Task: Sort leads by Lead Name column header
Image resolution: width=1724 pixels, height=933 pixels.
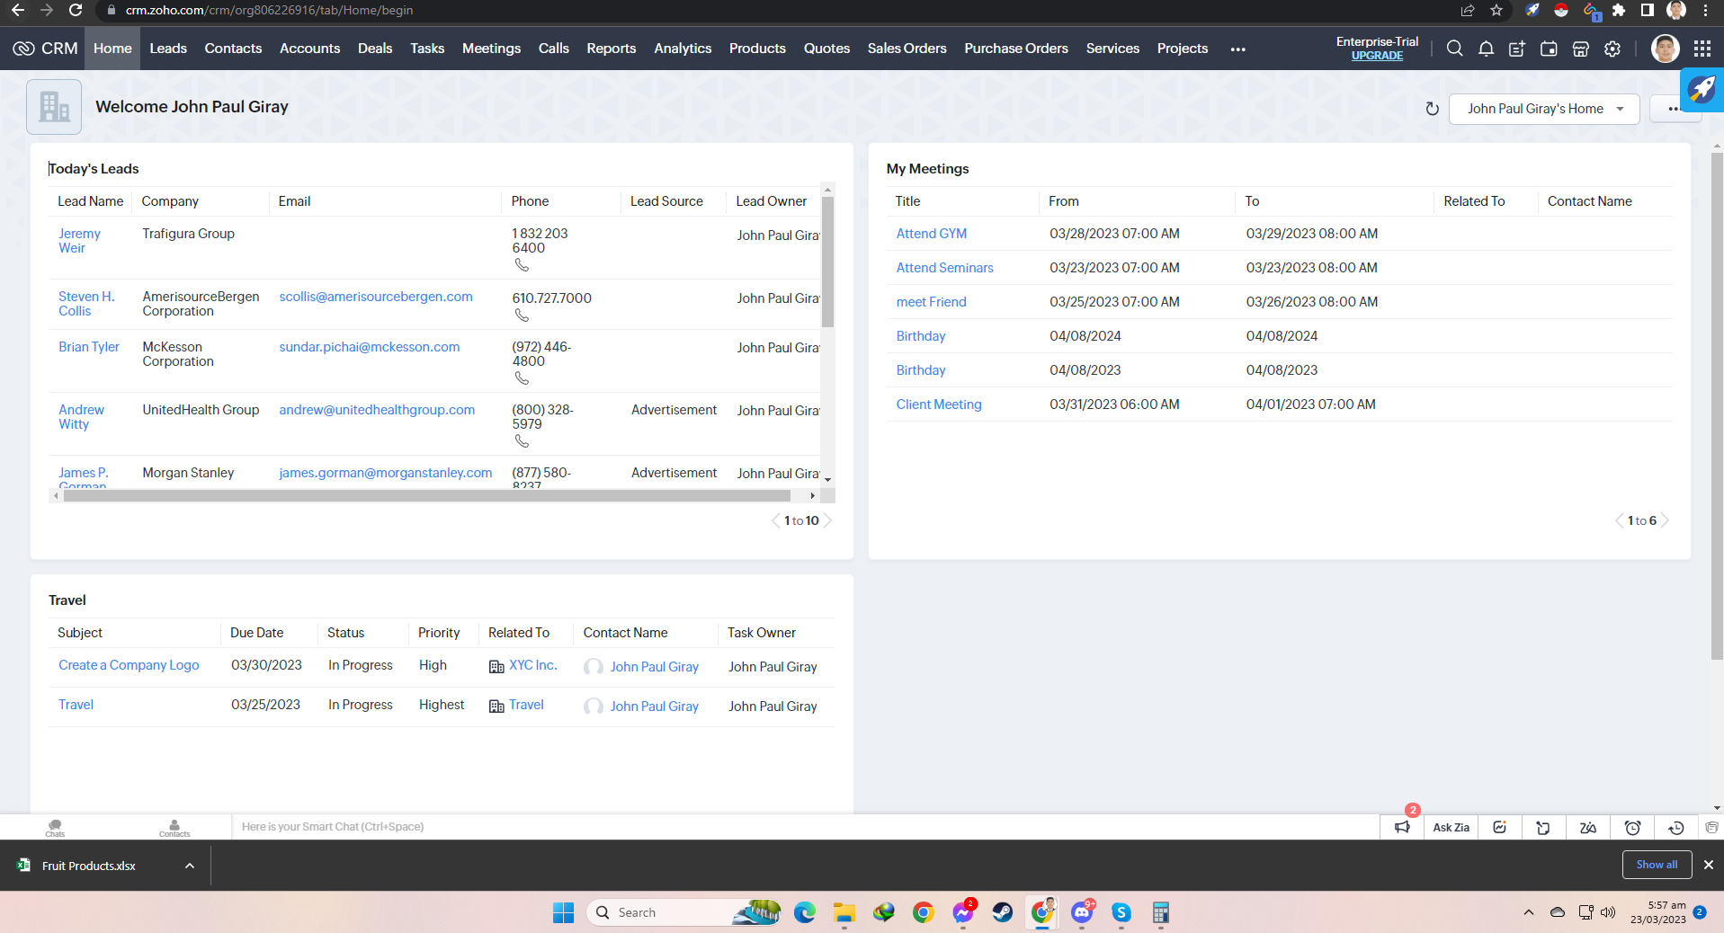Action: tap(90, 201)
